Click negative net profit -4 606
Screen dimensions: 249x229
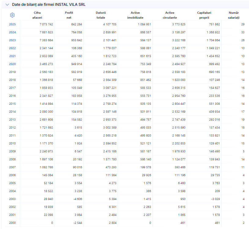(78, 199)
